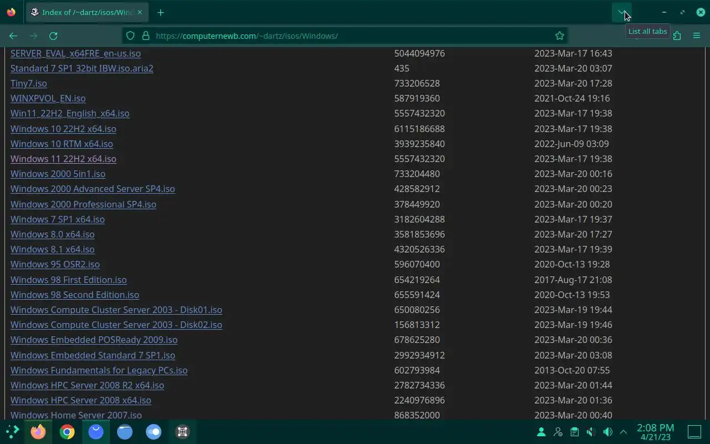Click the show desktop button
The height and width of the screenshot is (444, 710).
tap(694, 432)
